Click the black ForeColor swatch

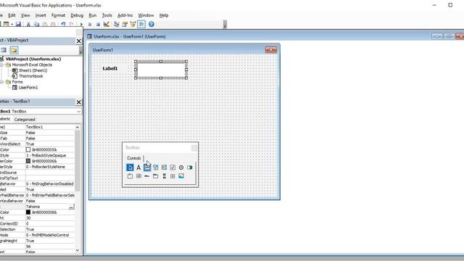pyautogui.click(x=28, y=212)
